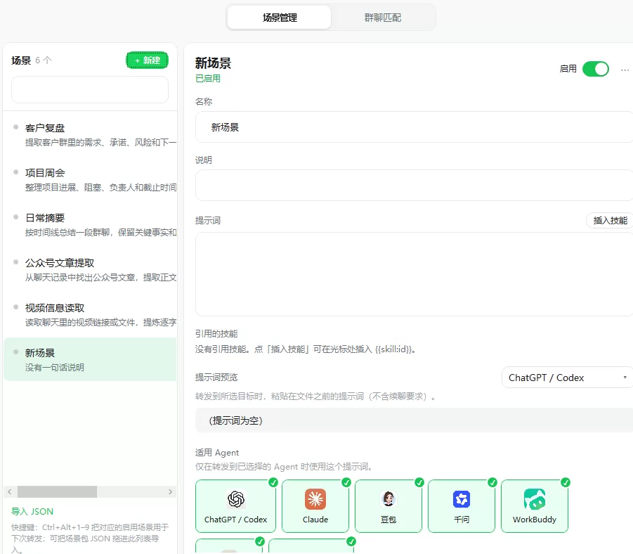Open the 视频信息读取 scene
Screen dimensions: 633x554
(x=90, y=315)
